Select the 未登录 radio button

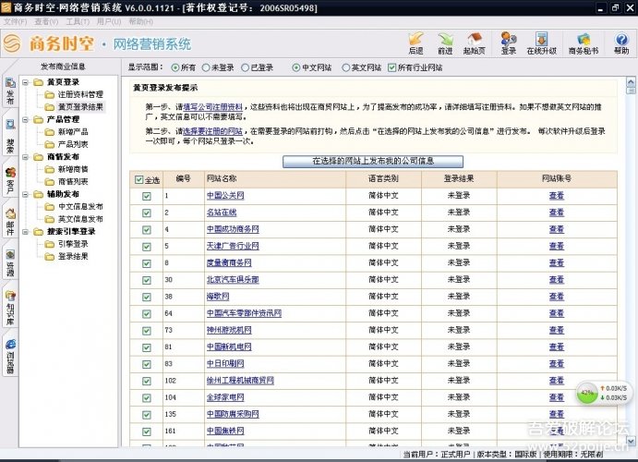(206, 67)
